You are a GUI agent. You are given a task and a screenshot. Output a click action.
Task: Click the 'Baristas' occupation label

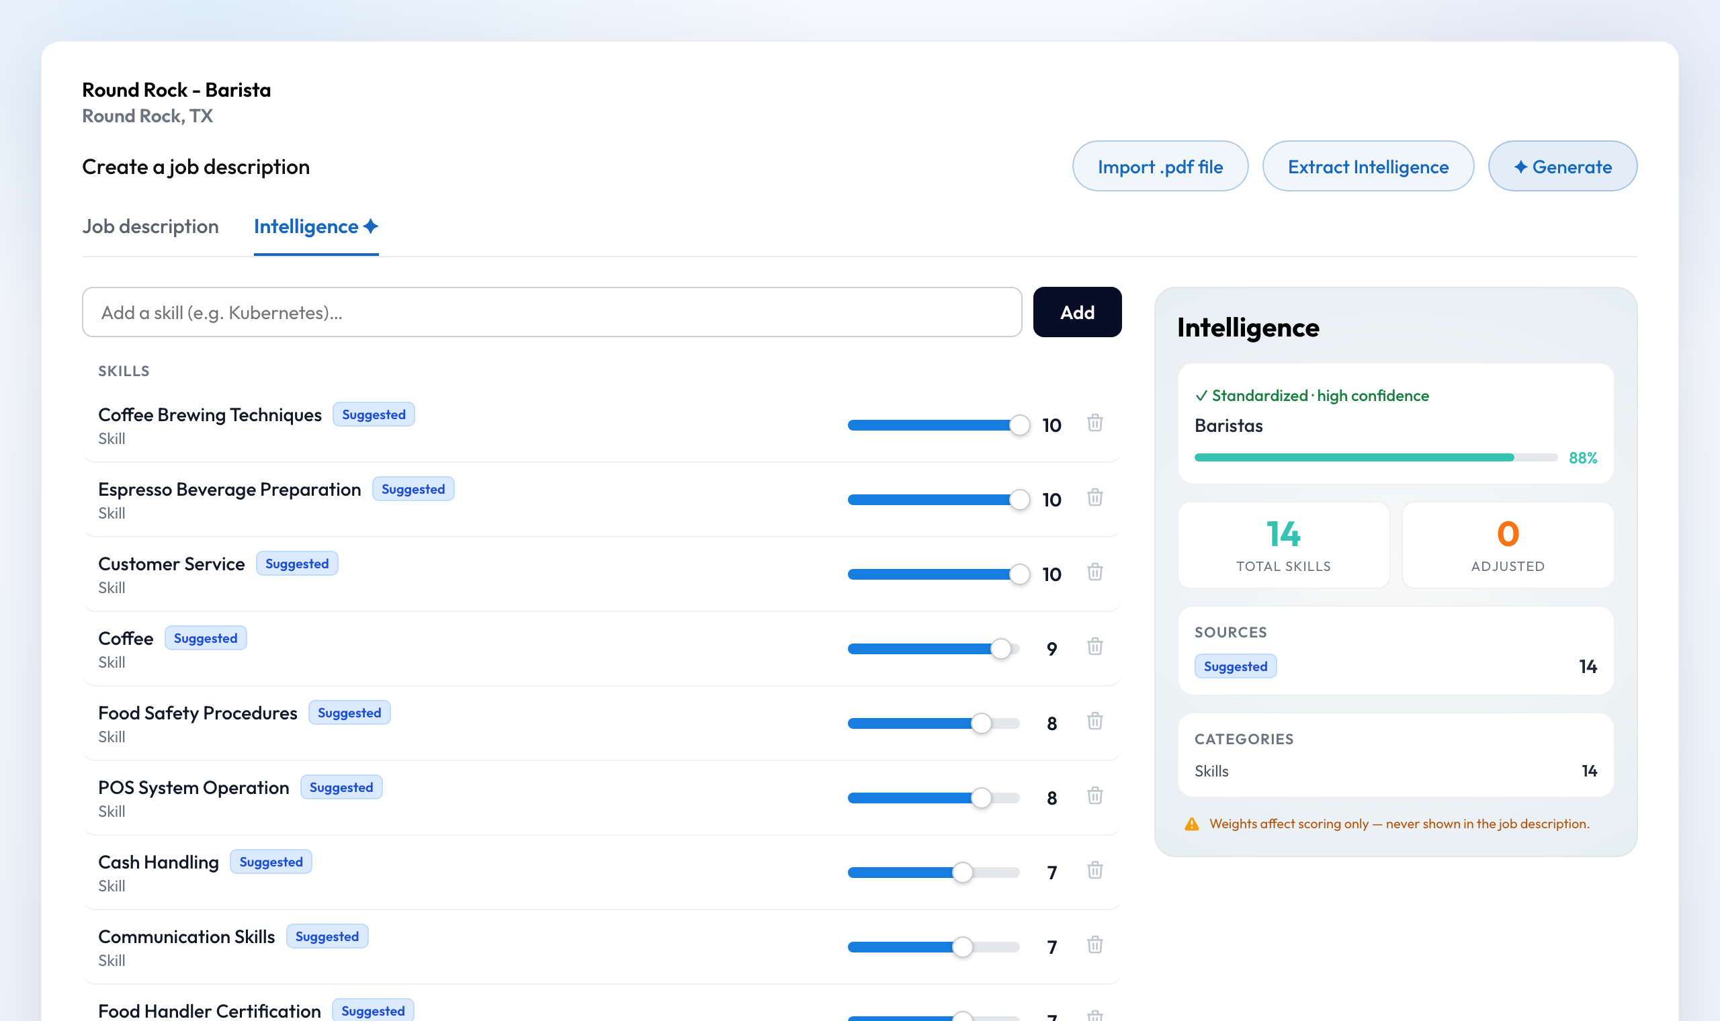pos(1228,426)
